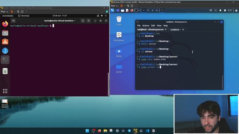This screenshot has height=134, width=239.
Task: Launch terminal emulator from Kali panel
Action: click(x=136, y=10)
